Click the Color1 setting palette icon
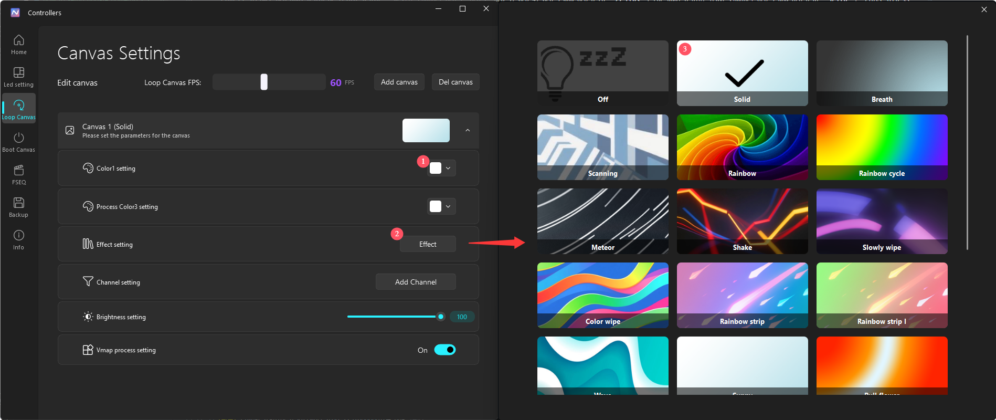 coord(88,168)
